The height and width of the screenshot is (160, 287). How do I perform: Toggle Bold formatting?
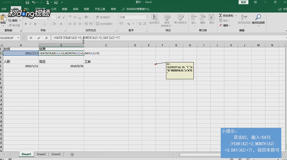[26, 24]
